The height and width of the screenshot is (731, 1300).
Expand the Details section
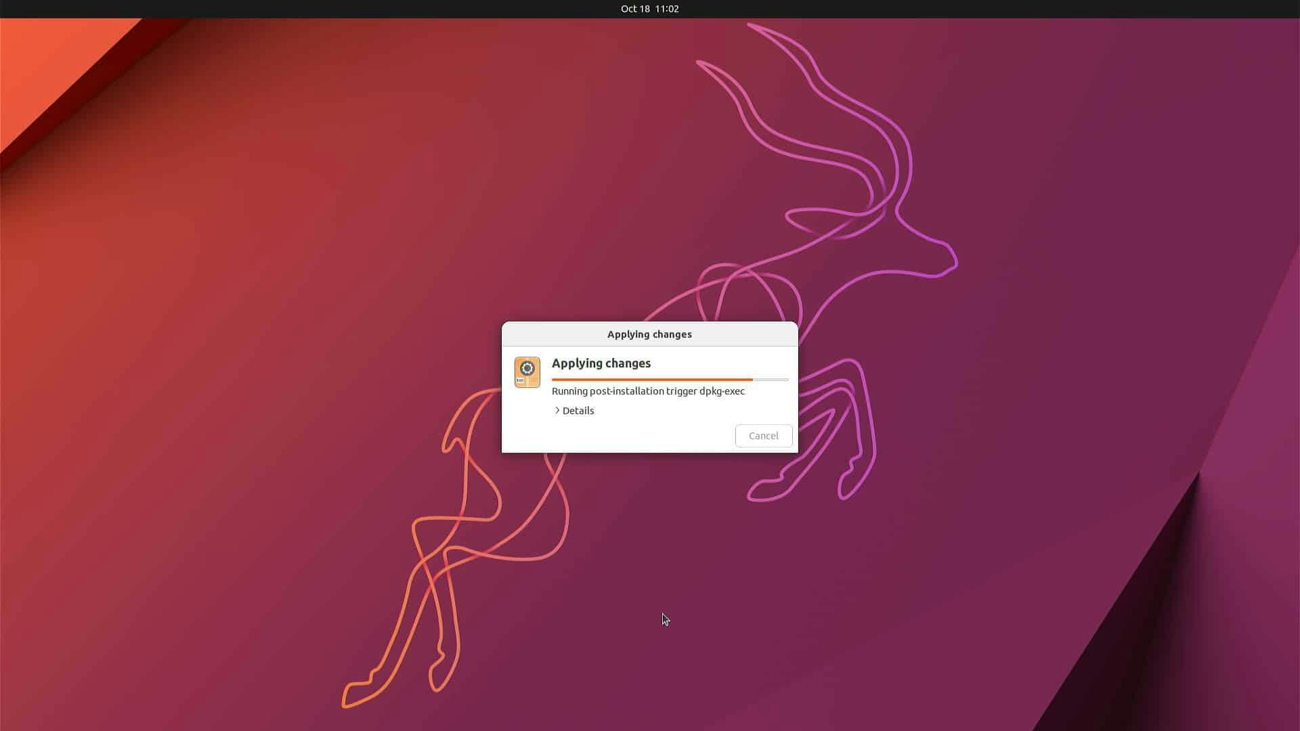click(573, 411)
